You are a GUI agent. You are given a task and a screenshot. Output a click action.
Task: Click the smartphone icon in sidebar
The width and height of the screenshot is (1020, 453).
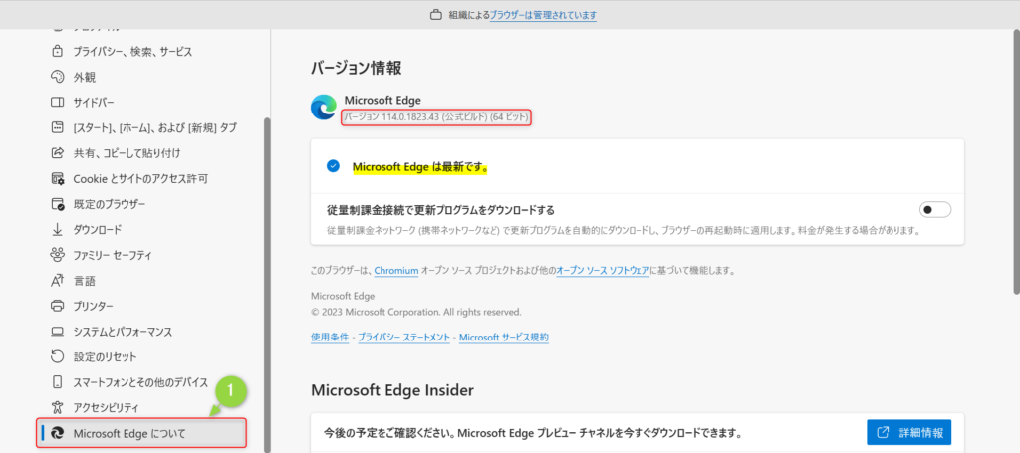coord(57,382)
